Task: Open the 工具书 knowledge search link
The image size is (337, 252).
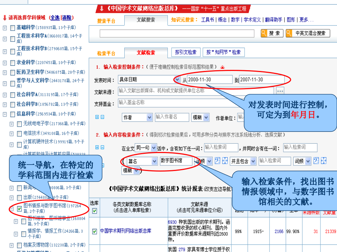Action: point(207,20)
